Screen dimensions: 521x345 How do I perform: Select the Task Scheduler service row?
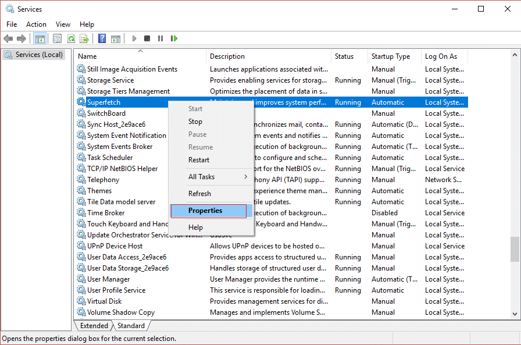[110, 158]
